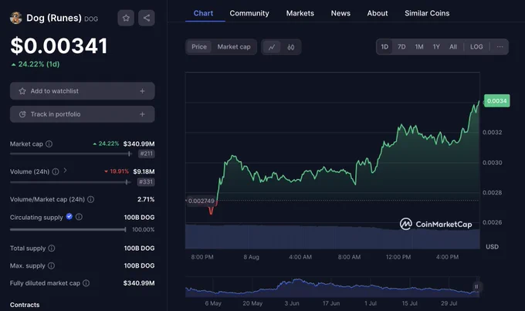Open Volume/Market cap (24h) info icon
525x311 pixels.
coord(91,199)
